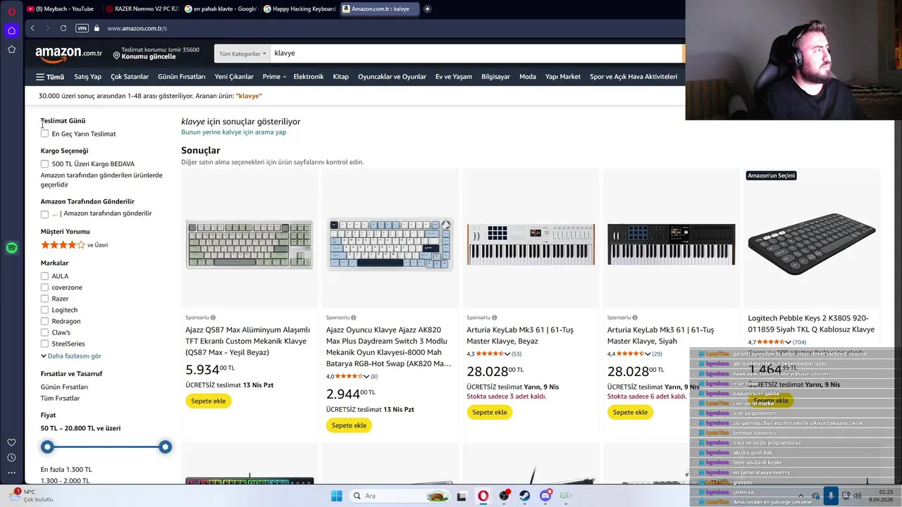Viewport: 902px width, 507px height.
Task: Reload the Amazon page
Action: click(x=63, y=28)
